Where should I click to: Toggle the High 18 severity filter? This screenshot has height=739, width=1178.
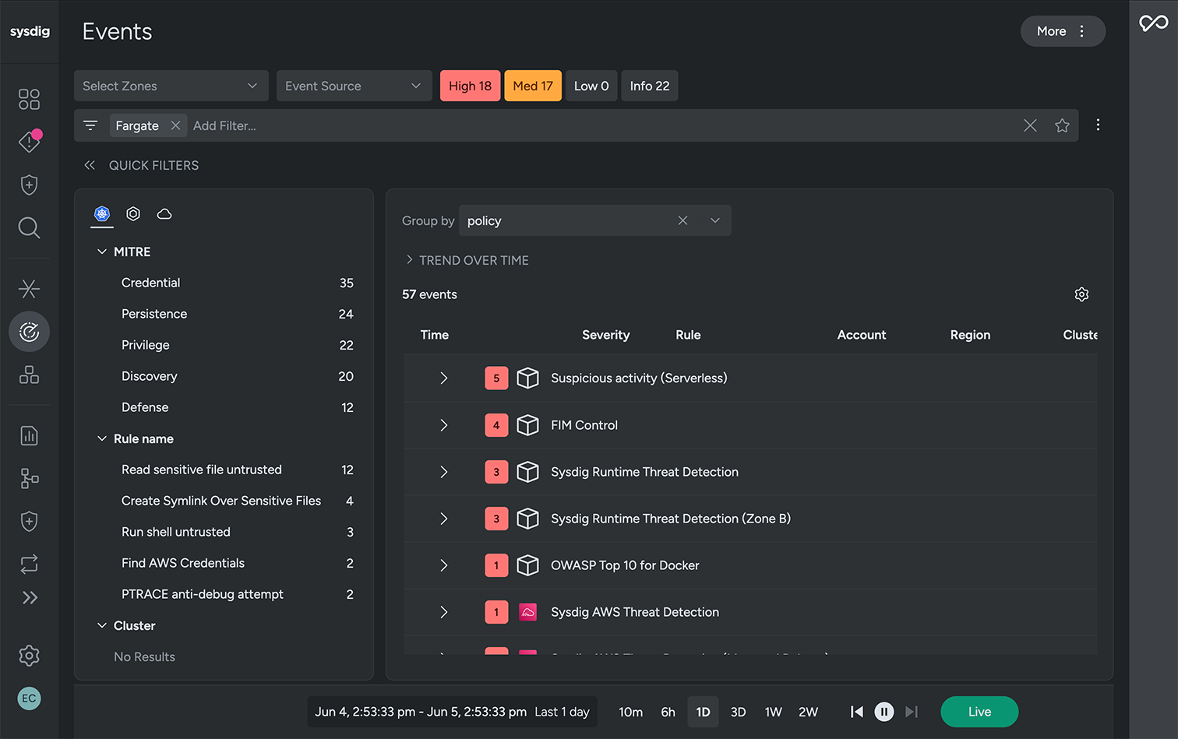click(470, 86)
